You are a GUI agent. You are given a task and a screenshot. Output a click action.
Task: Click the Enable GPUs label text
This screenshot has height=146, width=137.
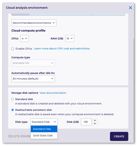click(x=24, y=49)
